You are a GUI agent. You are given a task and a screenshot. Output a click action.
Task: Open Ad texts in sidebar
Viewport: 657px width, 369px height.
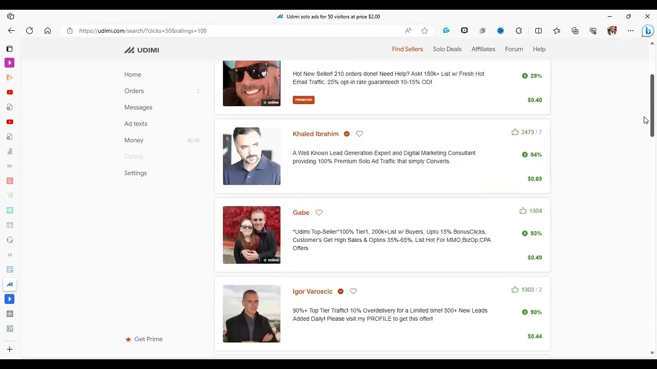click(136, 124)
